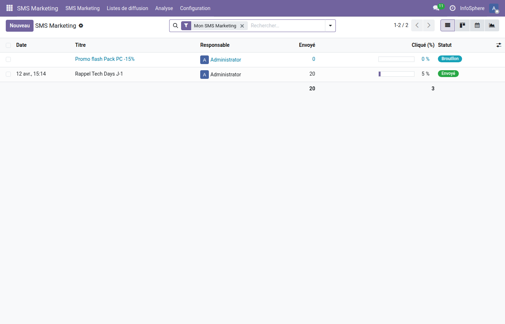Switch to Graph view
Viewport: 505px width, 324px height.
[x=492, y=25]
